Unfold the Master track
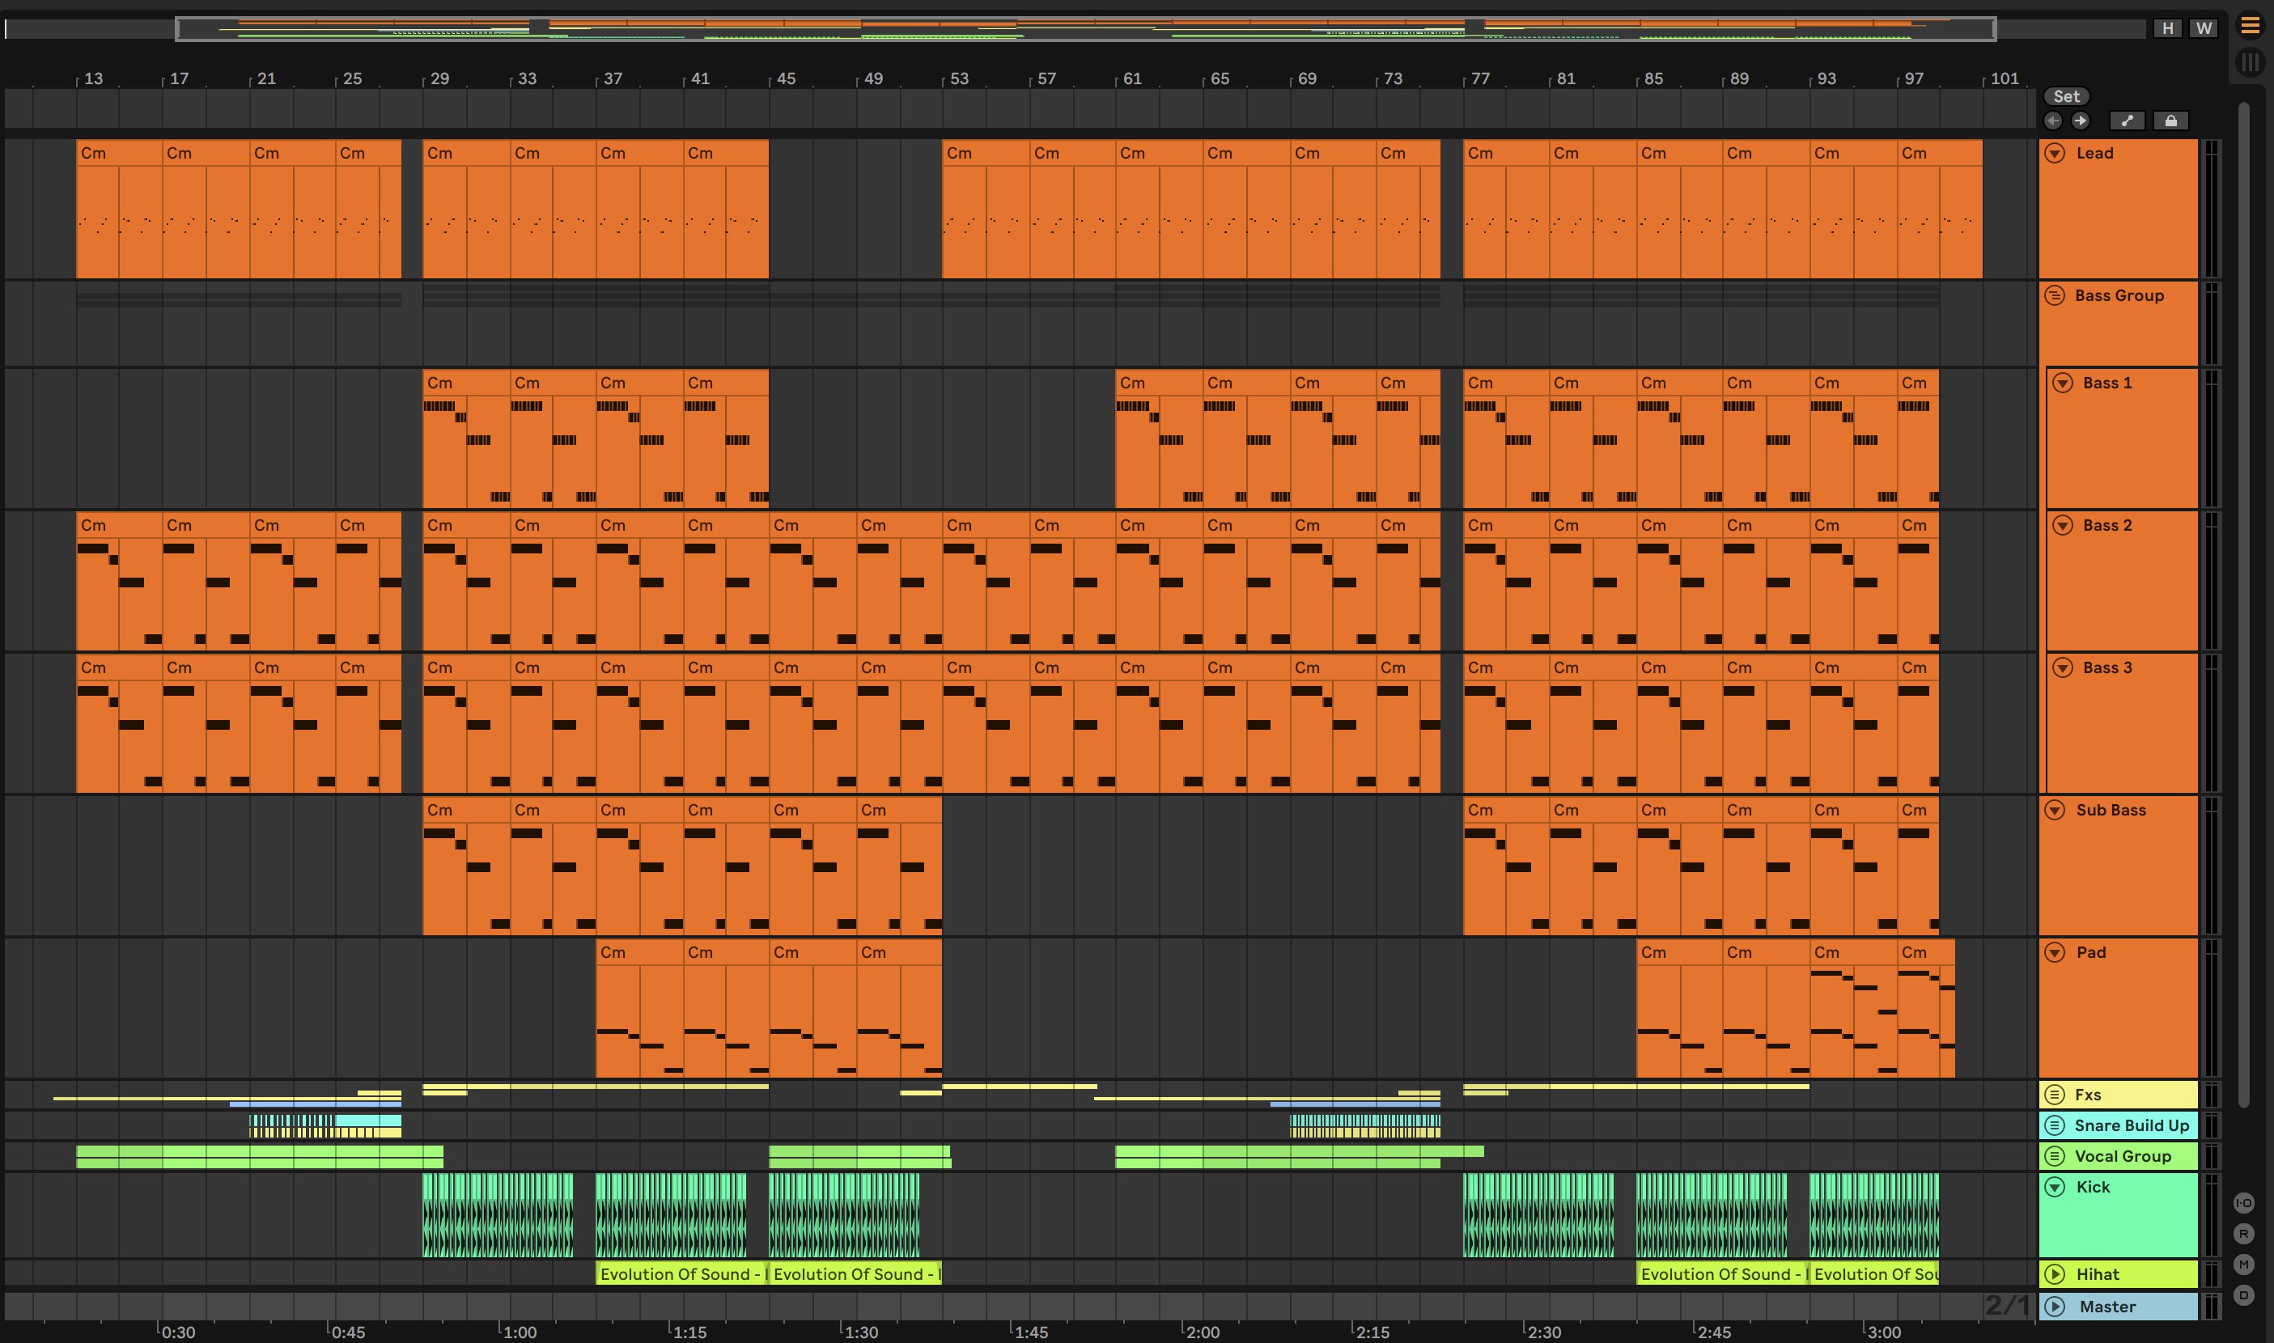The width and height of the screenshot is (2274, 1343). 2055,1306
